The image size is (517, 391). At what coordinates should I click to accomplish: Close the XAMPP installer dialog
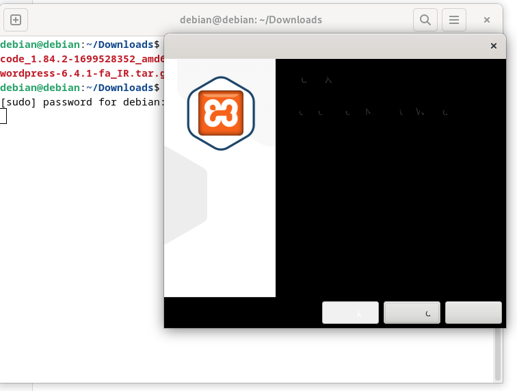point(494,46)
